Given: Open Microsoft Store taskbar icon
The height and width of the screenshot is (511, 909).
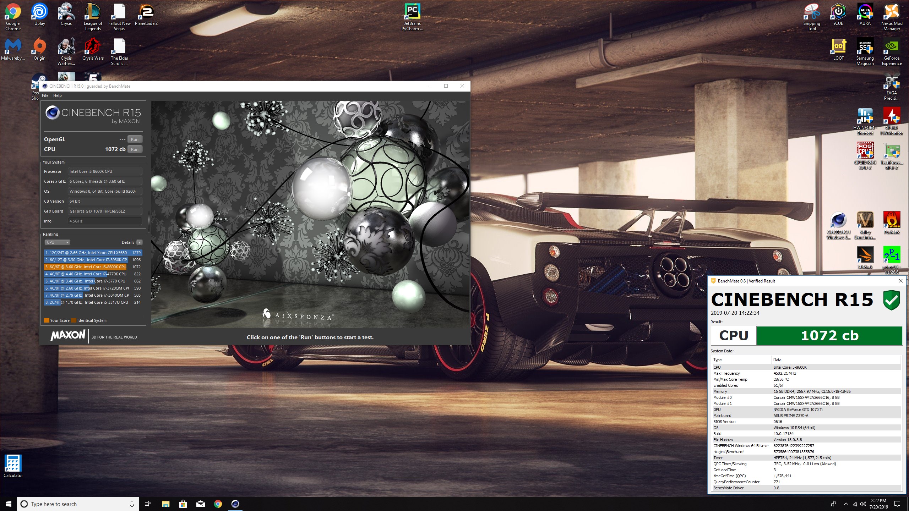Looking at the screenshot, I should pos(183,504).
